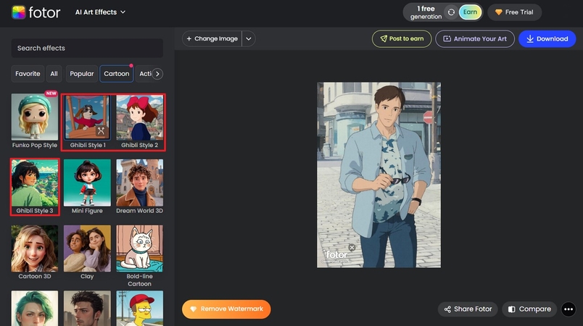The image size is (583, 326).
Task: Click the Remove Watermark button
Action: coord(226,309)
